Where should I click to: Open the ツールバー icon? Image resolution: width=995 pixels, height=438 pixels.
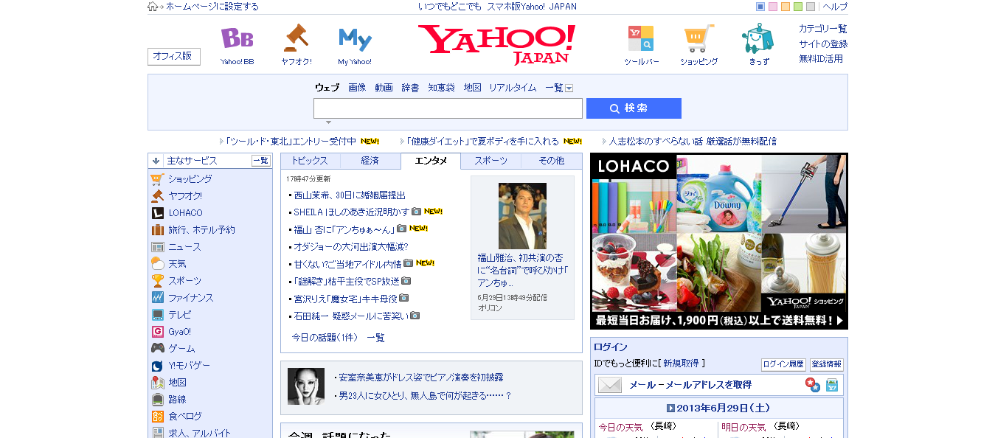tap(641, 38)
